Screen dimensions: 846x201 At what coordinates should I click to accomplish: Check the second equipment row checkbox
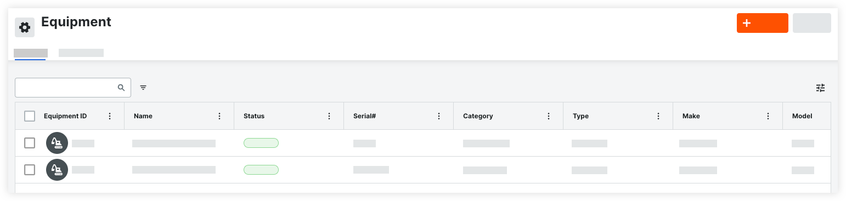(30, 170)
